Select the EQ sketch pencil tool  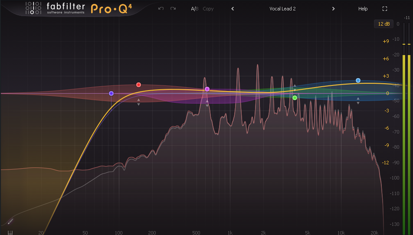[10, 222]
